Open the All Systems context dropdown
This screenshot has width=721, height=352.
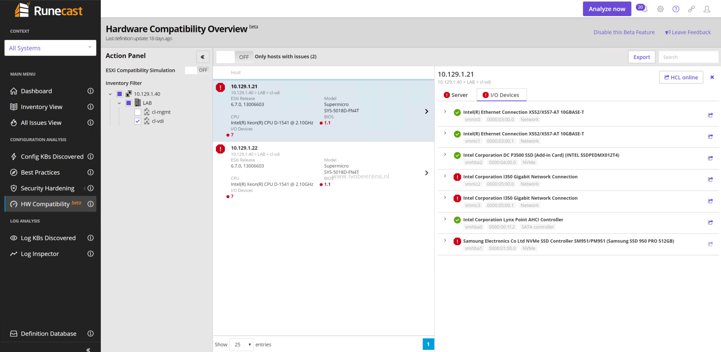pos(50,48)
